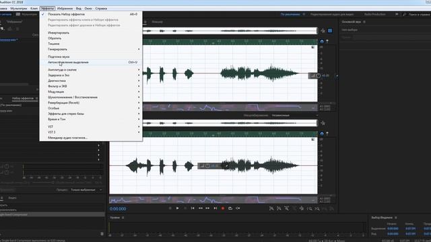Click the Rewind transport icon
The image size is (431, 242).
201,208
